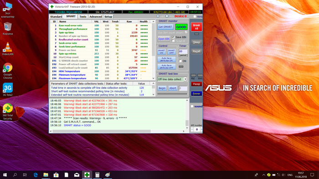Open File Explorer from the taskbar
The height and width of the screenshot is (179, 319).
[46, 175]
